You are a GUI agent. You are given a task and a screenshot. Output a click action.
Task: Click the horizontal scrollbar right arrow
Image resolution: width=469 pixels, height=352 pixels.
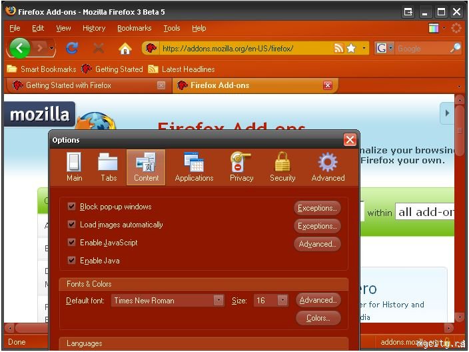(449, 328)
